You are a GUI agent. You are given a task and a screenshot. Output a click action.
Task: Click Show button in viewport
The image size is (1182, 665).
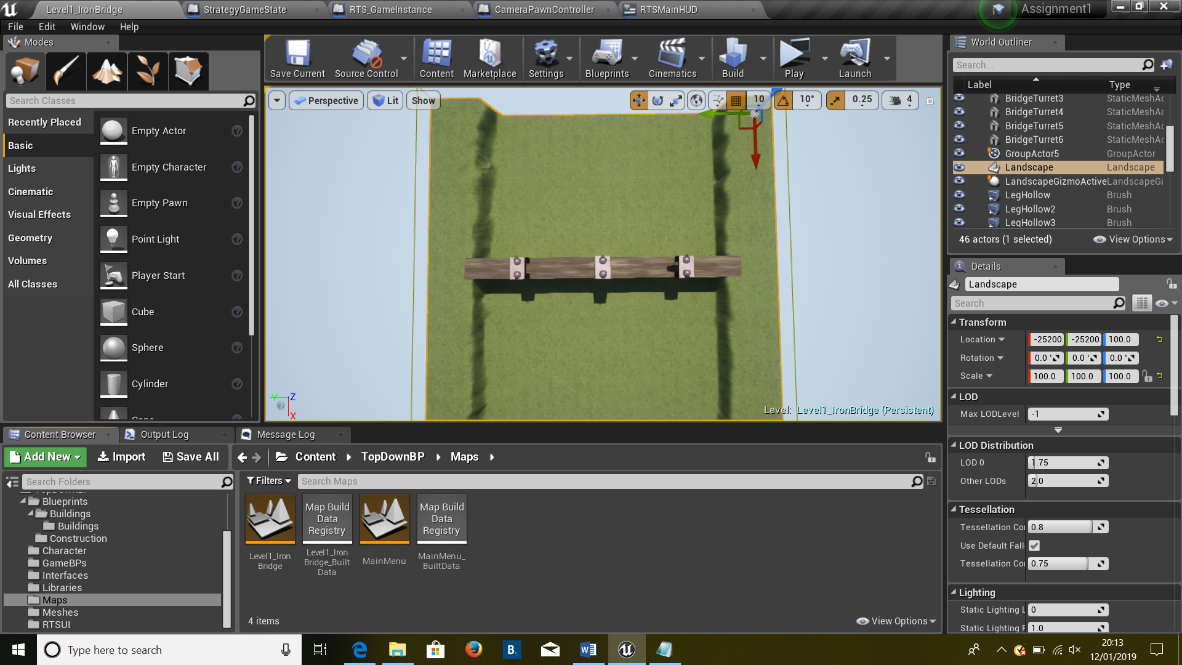click(423, 100)
